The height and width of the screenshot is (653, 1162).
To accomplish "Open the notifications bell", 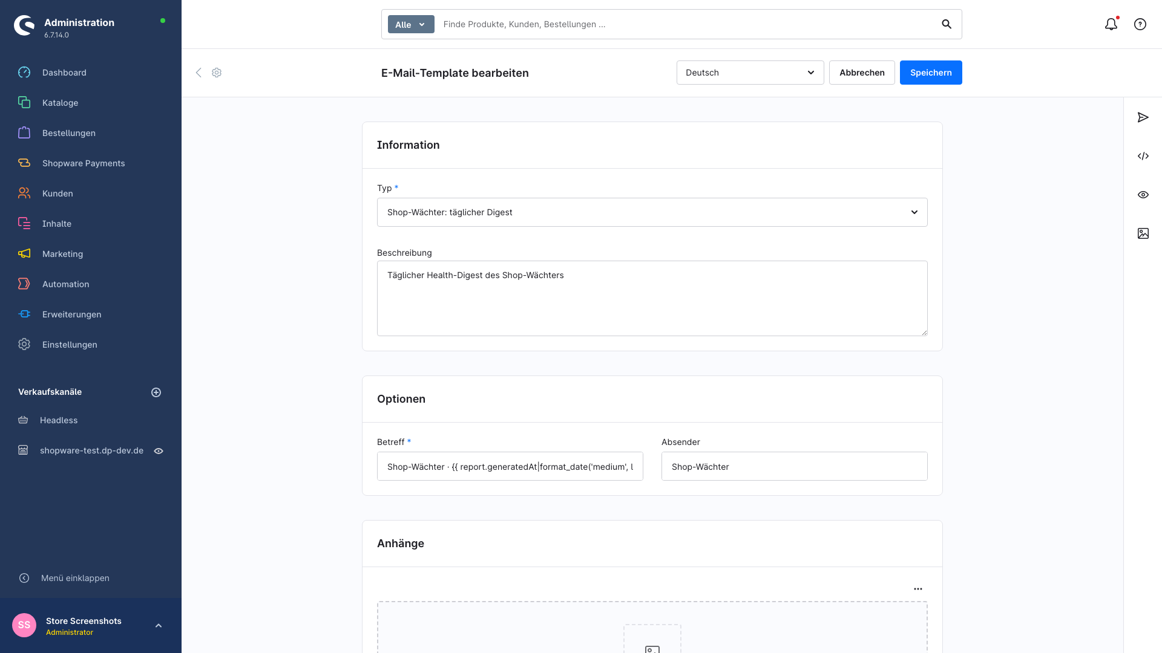I will (x=1111, y=24).
